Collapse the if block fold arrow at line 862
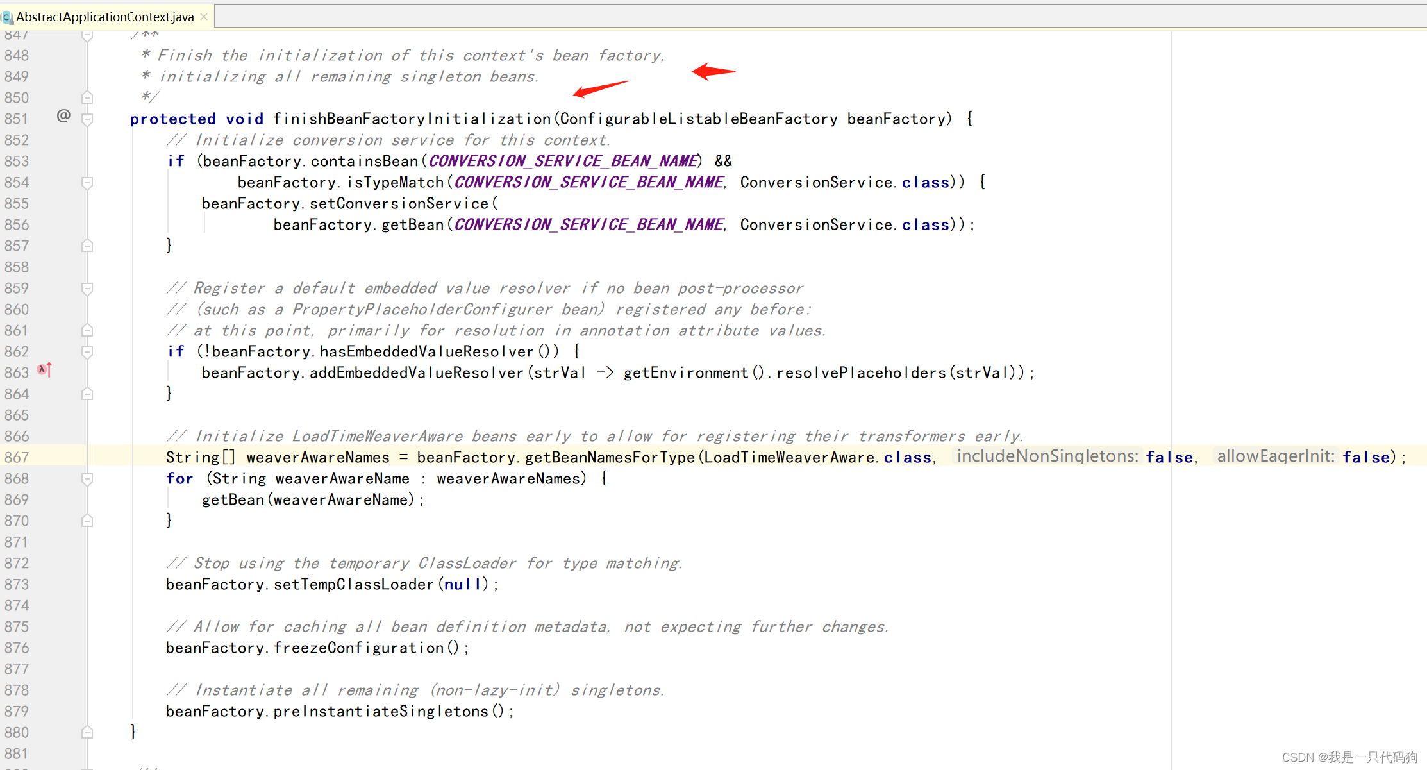 point(87,351)
